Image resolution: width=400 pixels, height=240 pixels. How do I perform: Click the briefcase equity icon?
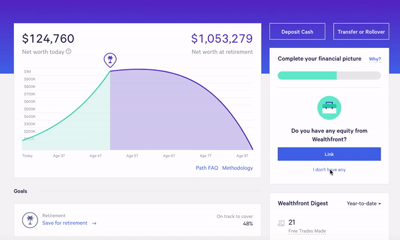click(329, 108)
